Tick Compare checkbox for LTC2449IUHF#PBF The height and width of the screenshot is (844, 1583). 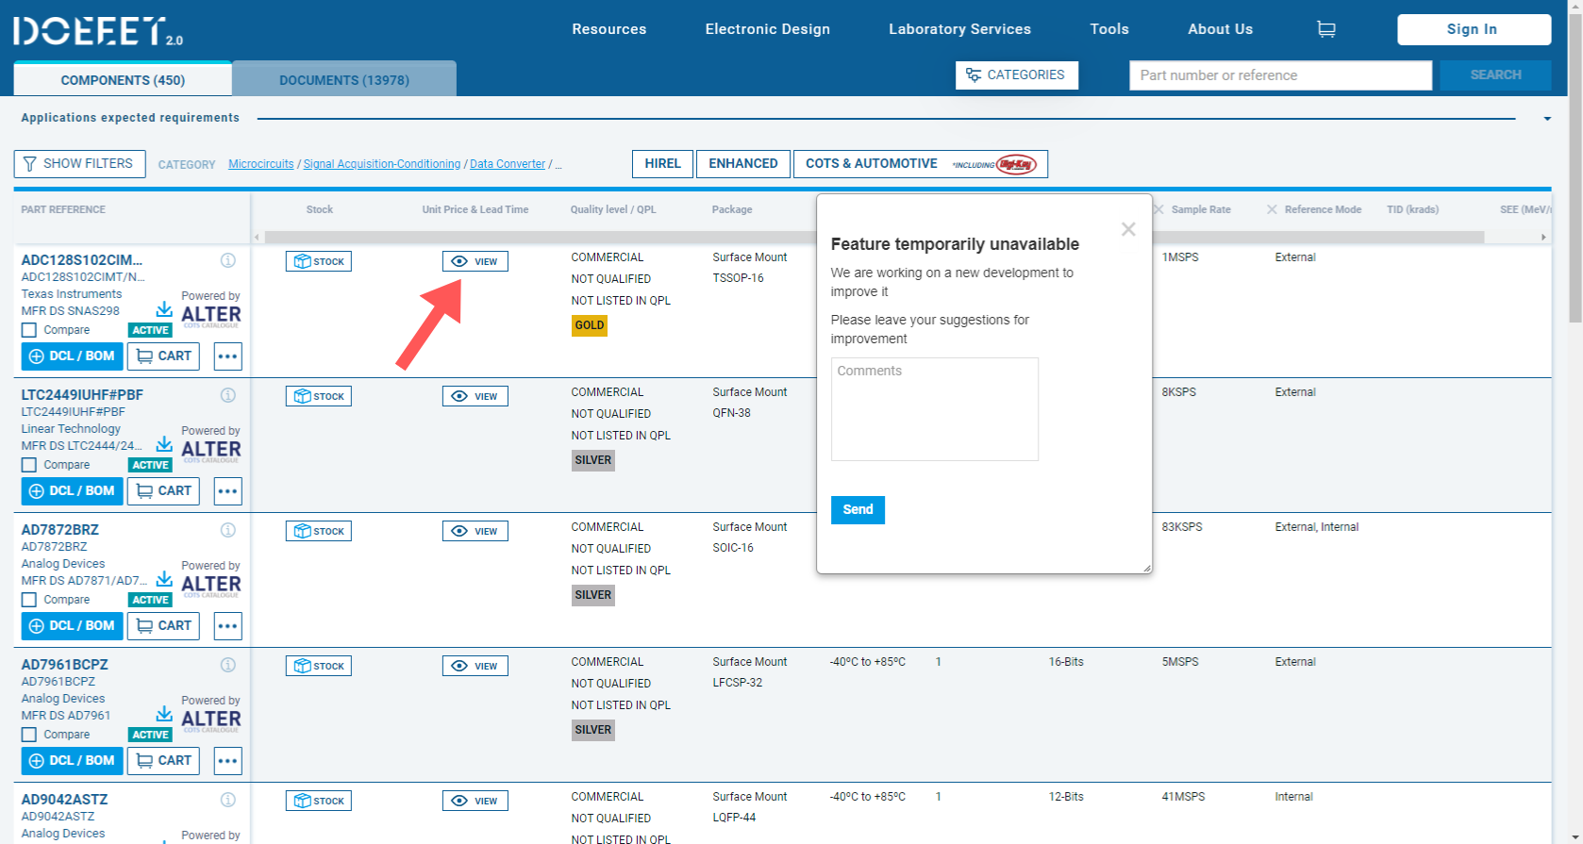tap(29, 465)
